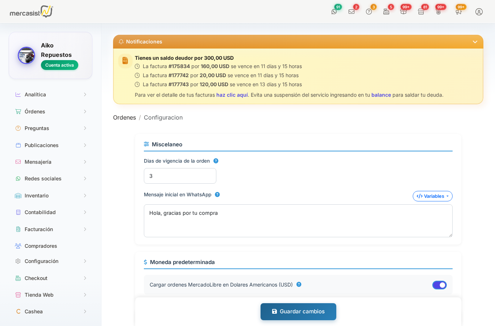Viewport: 495px width, 326px height.
Task: Open the user account profile icon
Action: pyautogui.click(x=479, y=12)
